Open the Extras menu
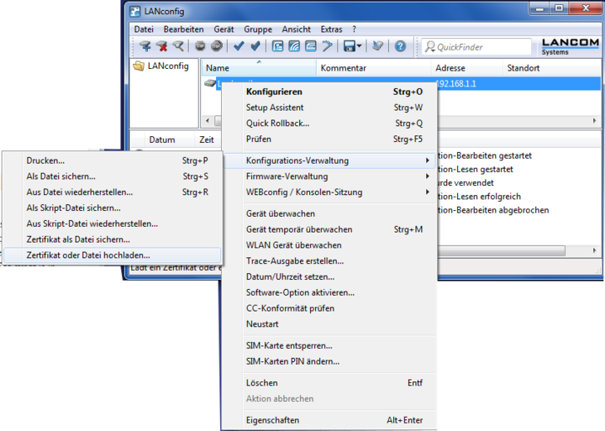Viewport: 605px width, 431px height. (331, 29)
